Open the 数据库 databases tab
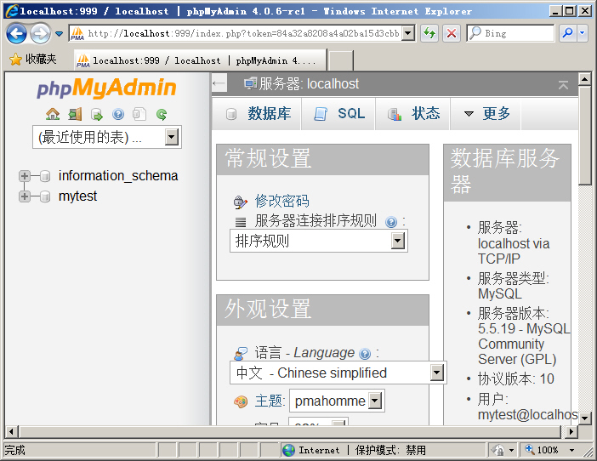The height and width of the screenshot is (461, 597). pyautogui.click(x=257, y=114)
